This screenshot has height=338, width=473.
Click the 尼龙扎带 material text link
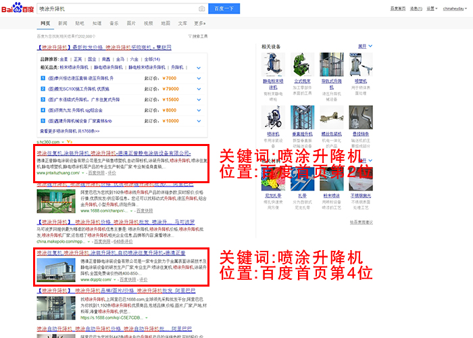pyautogui.click(x=273, y=196)
